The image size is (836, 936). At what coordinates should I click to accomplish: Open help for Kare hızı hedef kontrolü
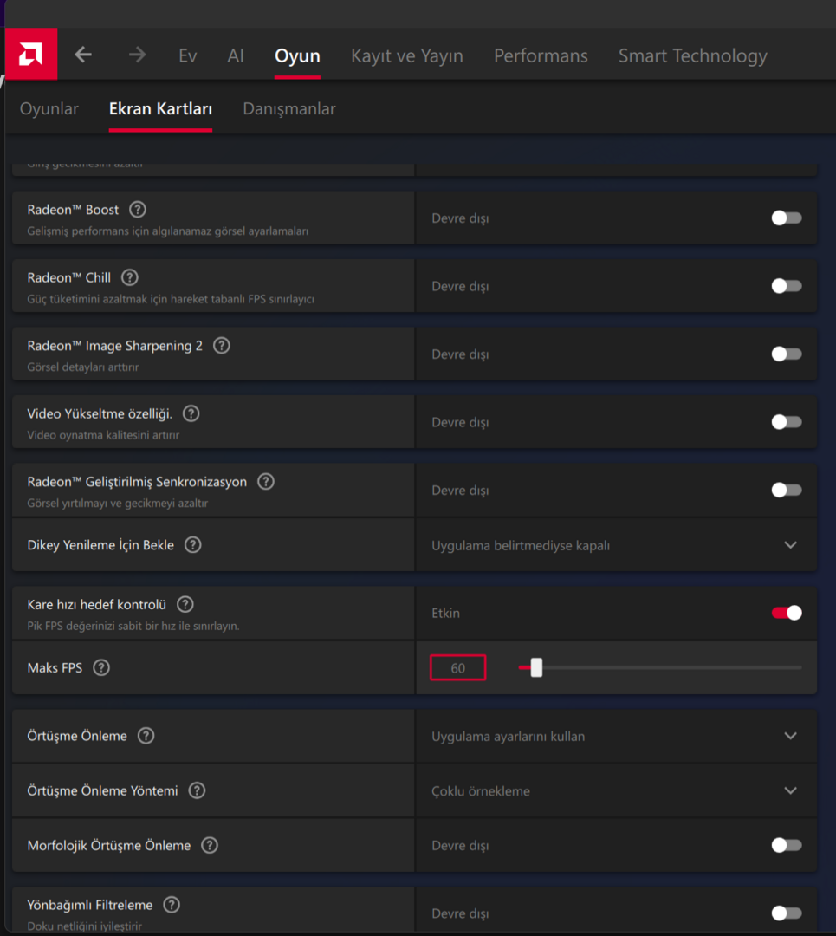185,605
